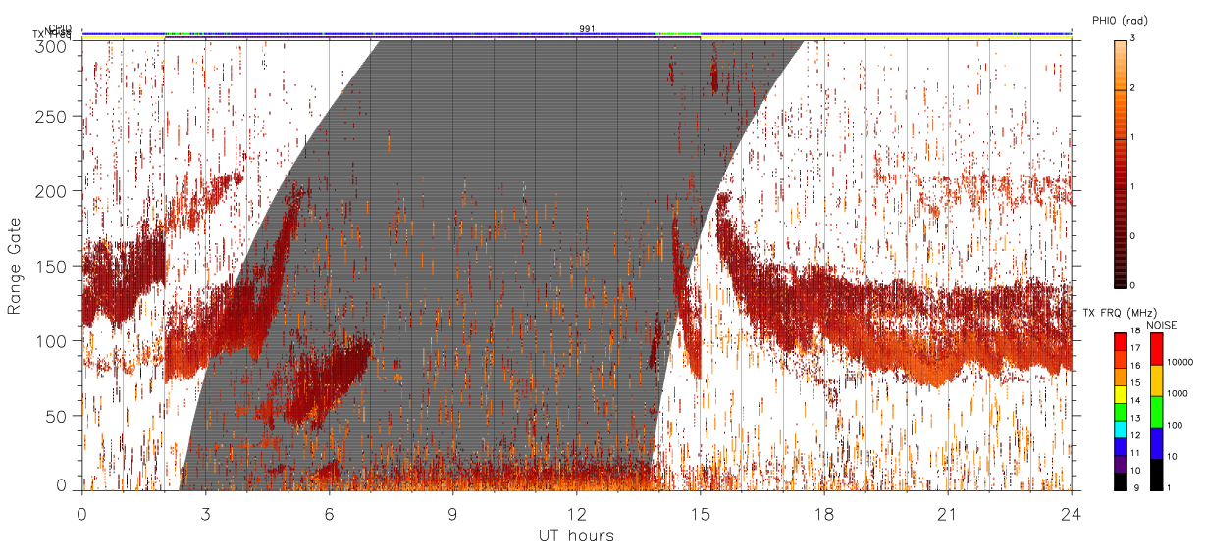Select the blue 11–12 MHz TX FRQ swatch
This screenshot has height=556, width=1205.
tap(1121, 446)
